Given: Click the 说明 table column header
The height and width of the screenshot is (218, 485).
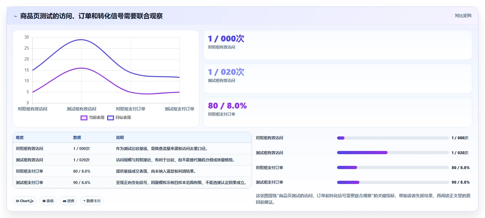Looking at the screenshot, I should (120, 138).
